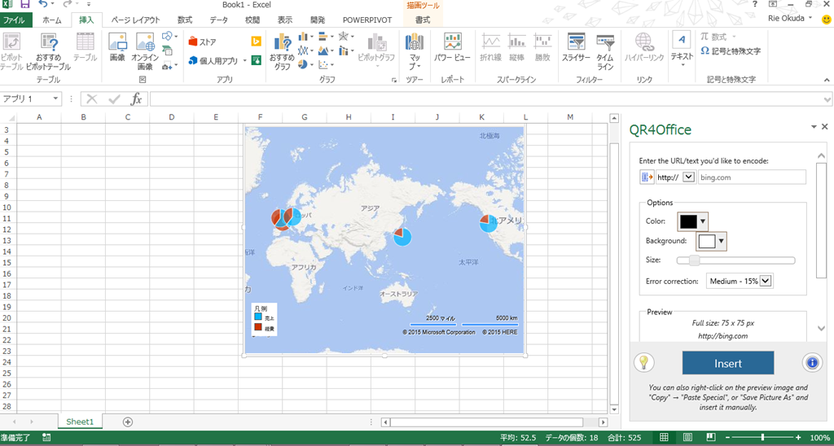Add a new sheet with plus icon

[127, 422]
